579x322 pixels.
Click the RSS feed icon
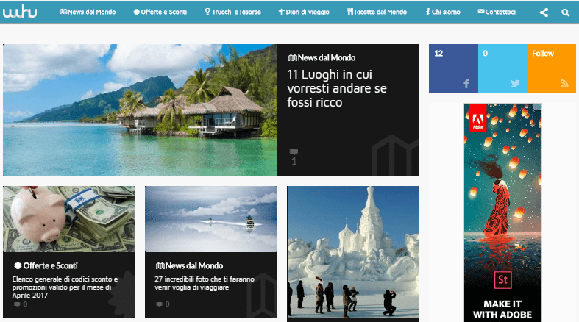click(x=564, y=83)
